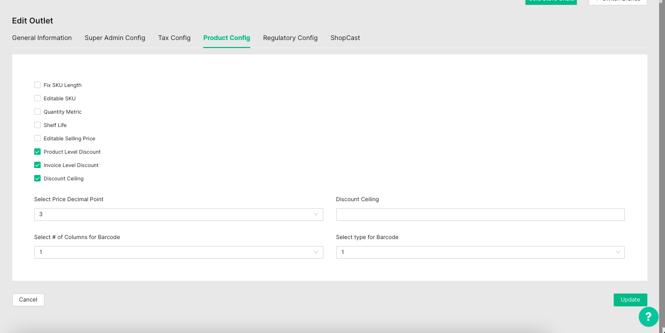The width and height of the screenshot is (665, 333).
Task: Focus the Discount Ceiling input field
Action: (480, 215)
